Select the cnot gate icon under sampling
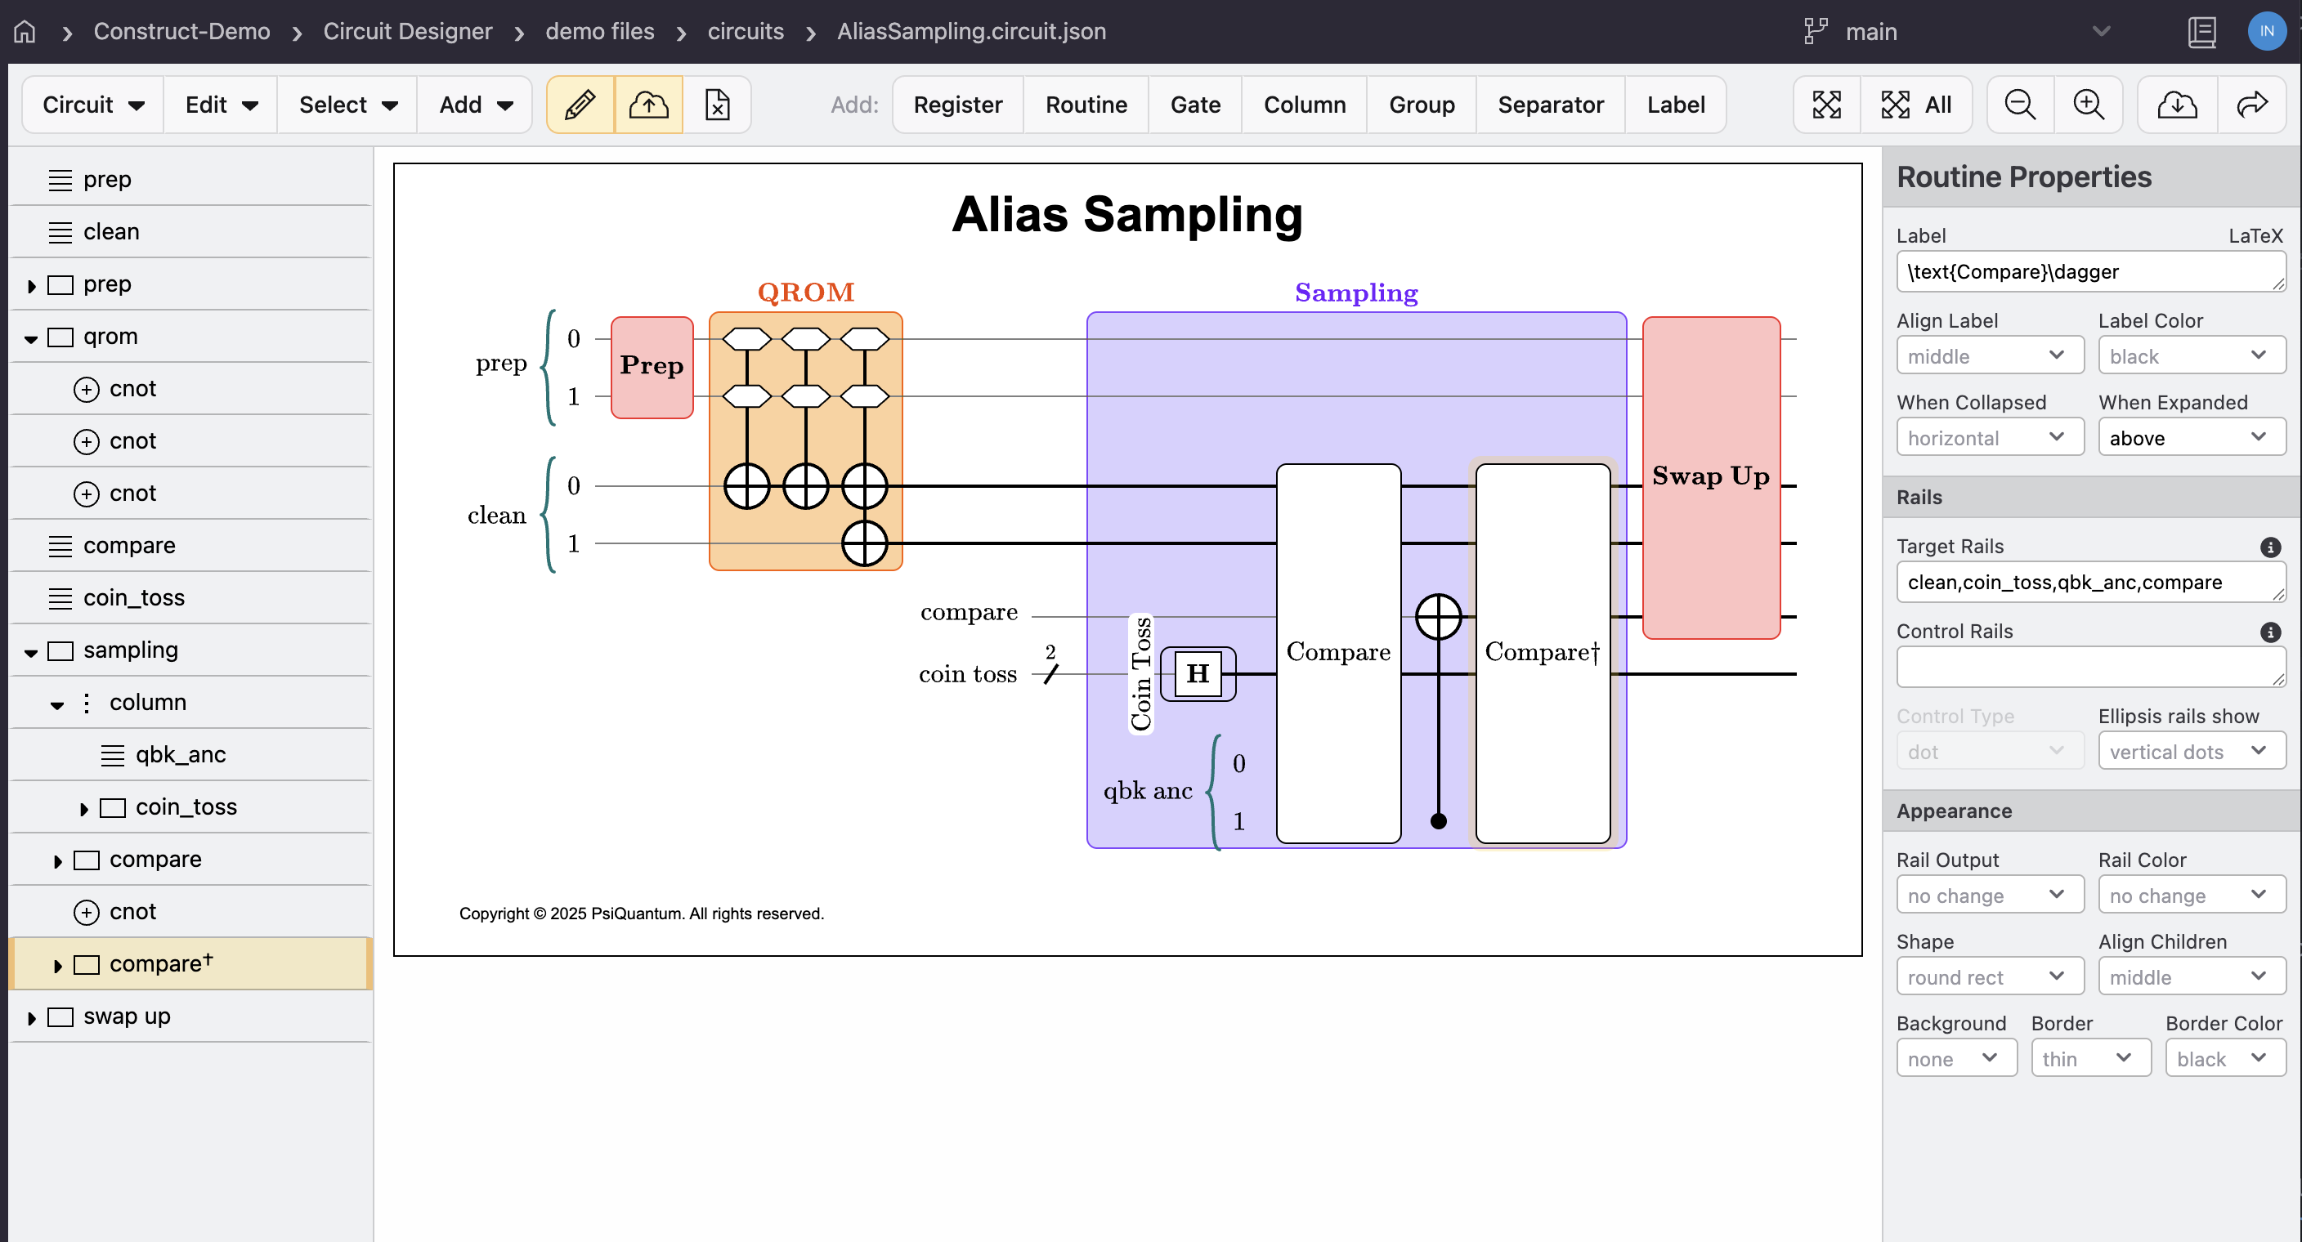Screen dimensions: 2302x1242 pyautogui.click(x=87, y=912)
